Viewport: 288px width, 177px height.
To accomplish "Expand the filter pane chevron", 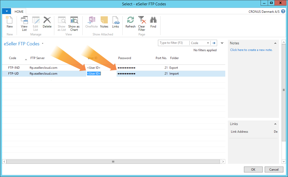I will [x=222, y=43].
